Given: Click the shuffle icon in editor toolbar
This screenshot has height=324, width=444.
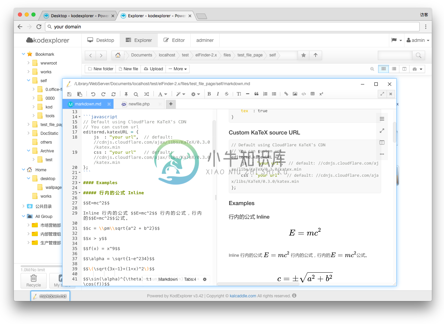Looking at the screenshot, I should [x=146, y=94].
